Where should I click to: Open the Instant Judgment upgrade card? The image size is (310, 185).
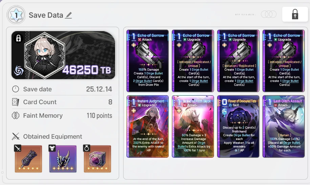[x=148, y=126]
